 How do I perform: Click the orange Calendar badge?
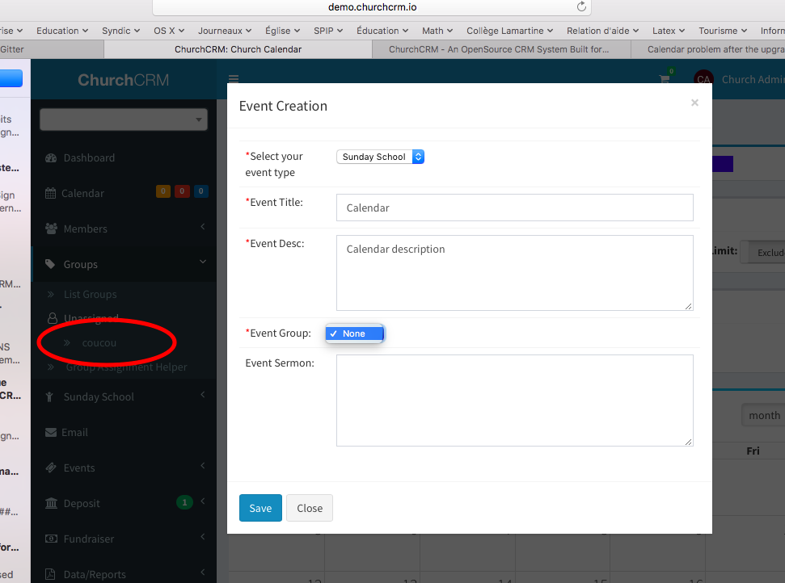pyautogui.click(x=163, y=191)
